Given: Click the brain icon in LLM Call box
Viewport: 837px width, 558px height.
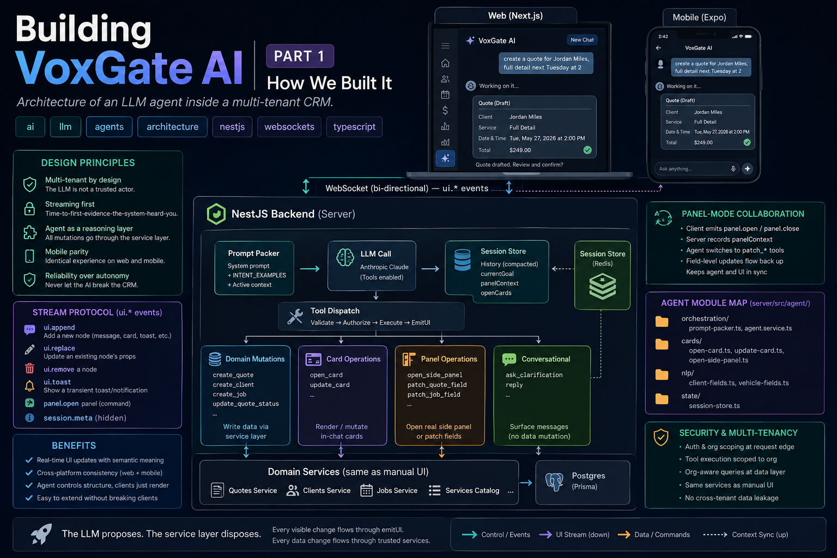Looking at the screenshot, I should [345, 258].
